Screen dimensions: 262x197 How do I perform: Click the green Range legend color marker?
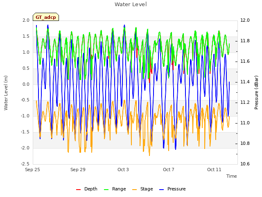click(x=106, y=190)
